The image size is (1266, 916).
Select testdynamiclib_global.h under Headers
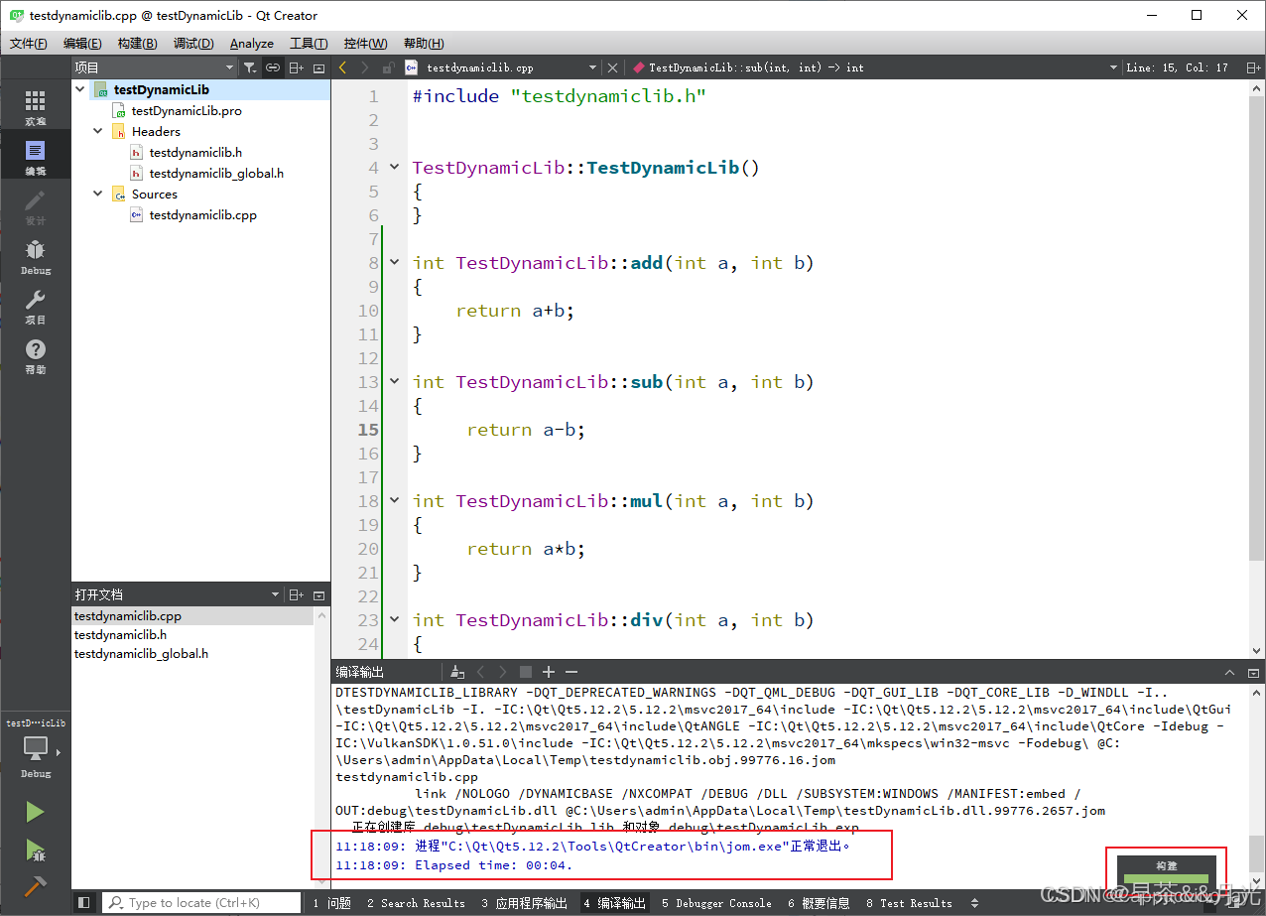click(216, 173)
